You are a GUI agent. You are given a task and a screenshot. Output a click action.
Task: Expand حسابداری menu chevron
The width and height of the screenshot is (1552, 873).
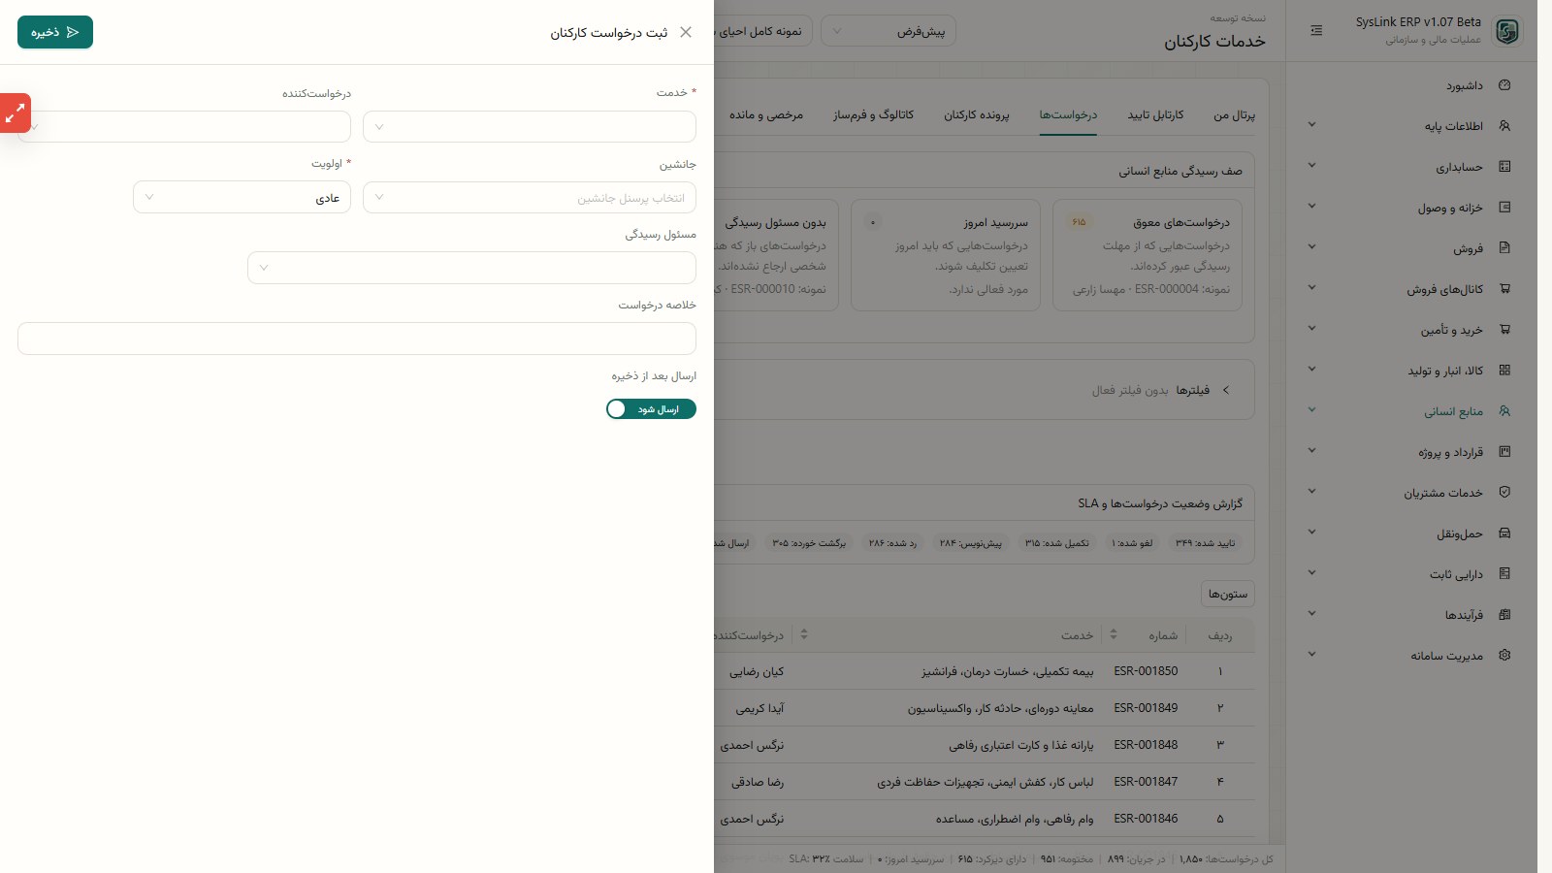click(x=1311, y=166)
